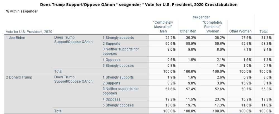
Task: Click the 'Other Women' column header
Action: 240,31
